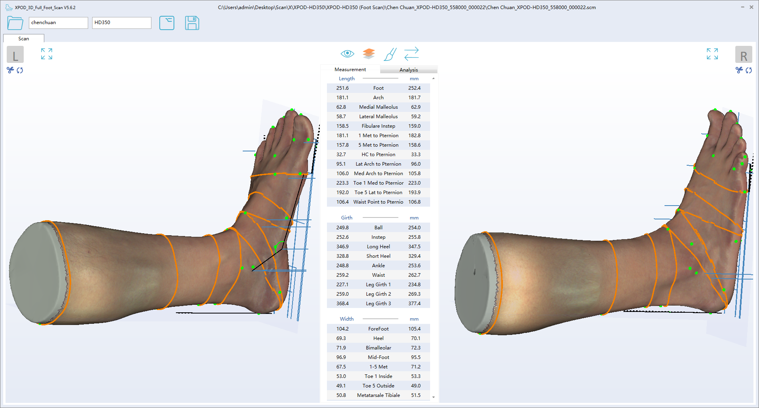Viewport: 759px width, 408px height.
Task: Click the swap left-right comparison arrows icon
Action: pos(412,54)
